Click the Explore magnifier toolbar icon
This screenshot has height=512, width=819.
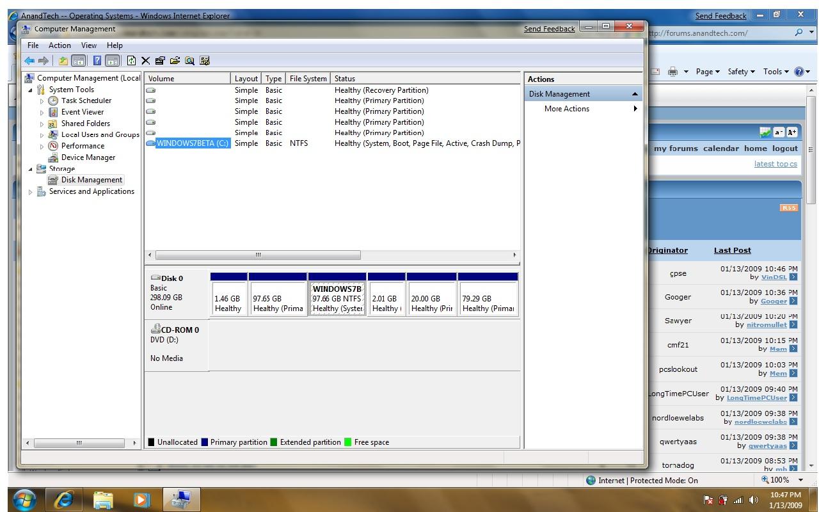pyautogui.click(x=189, y=61)
